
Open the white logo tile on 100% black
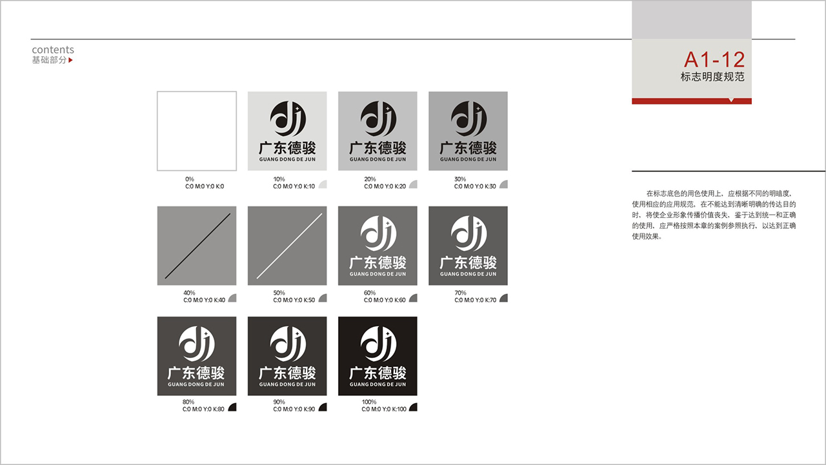[378, 356]
